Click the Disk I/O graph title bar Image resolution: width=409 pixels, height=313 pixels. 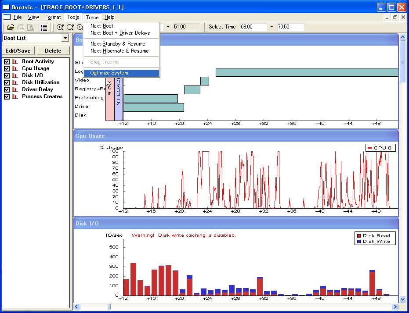coord(236,224)
